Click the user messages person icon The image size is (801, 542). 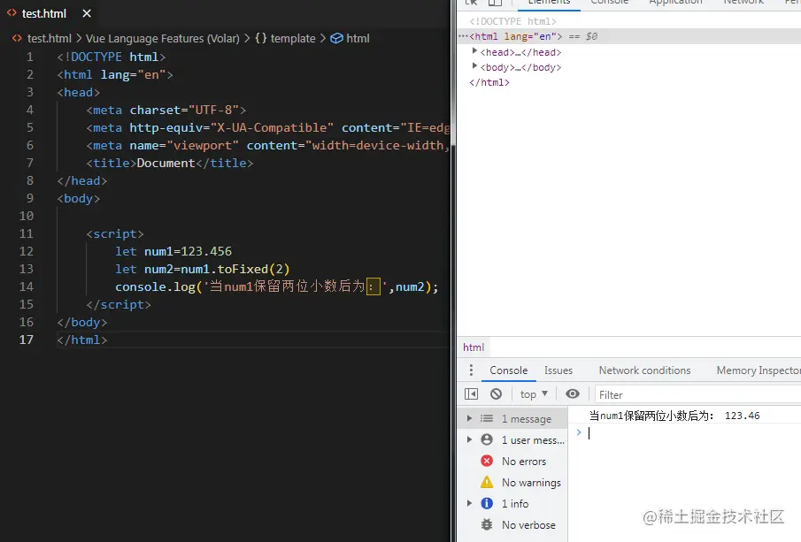[487, 439]
